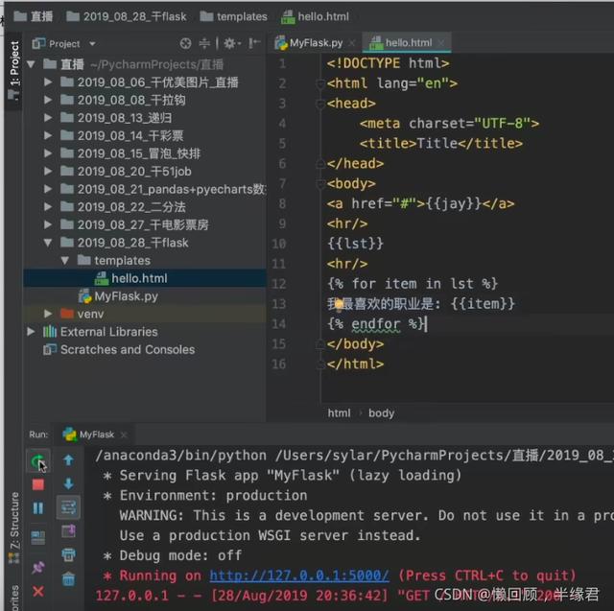Screen dimensions: 614x611
Task: Close the Run panel with red X
Action: [38, 592]
